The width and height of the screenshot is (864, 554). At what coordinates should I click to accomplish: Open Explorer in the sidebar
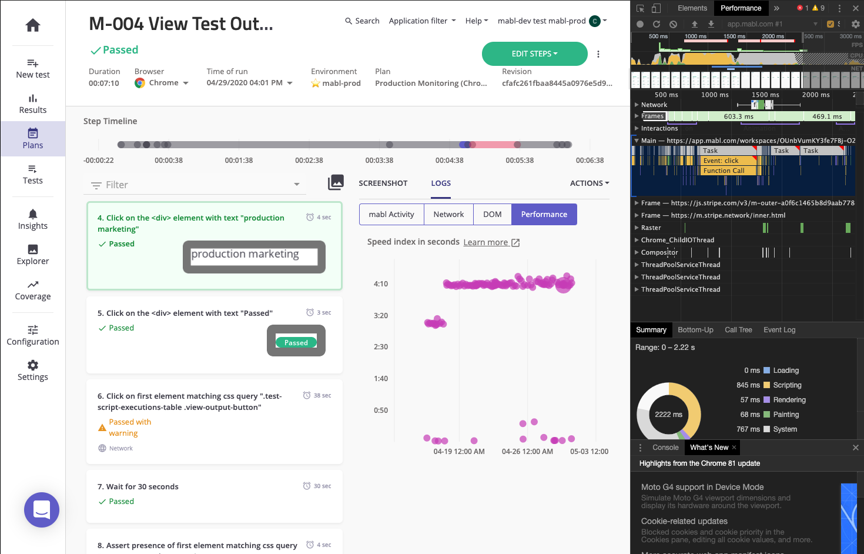(x=33, y=255)
